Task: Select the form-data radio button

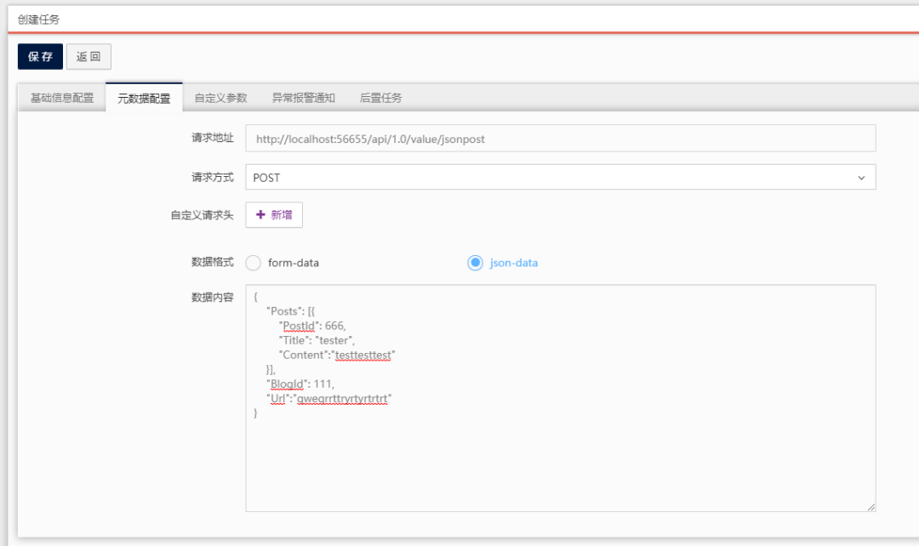Action: [254, 263]
